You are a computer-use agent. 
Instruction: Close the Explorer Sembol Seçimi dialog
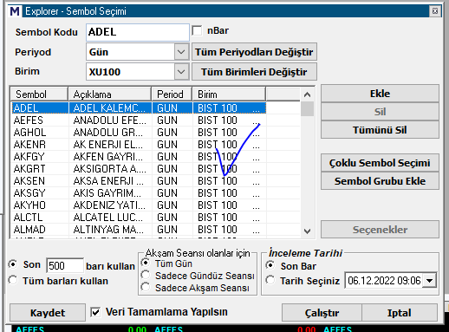pos(435,11)
